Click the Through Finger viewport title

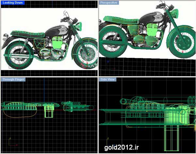tap(13, 79)
